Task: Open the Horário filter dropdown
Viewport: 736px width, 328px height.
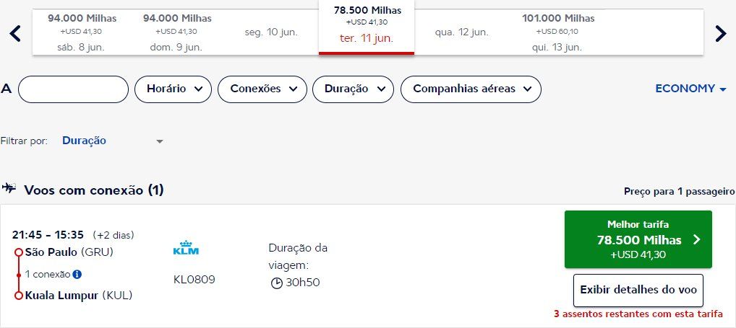Action: [x=173, y=89]
